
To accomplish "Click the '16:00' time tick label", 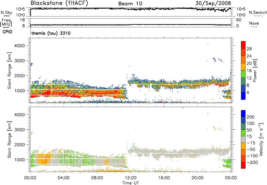I will point(164,178).
